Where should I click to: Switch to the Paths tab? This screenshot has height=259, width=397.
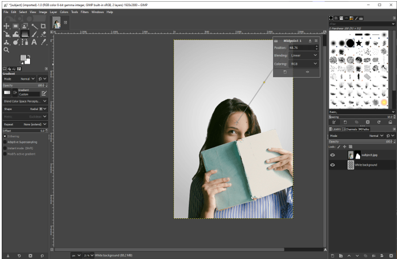364,129
